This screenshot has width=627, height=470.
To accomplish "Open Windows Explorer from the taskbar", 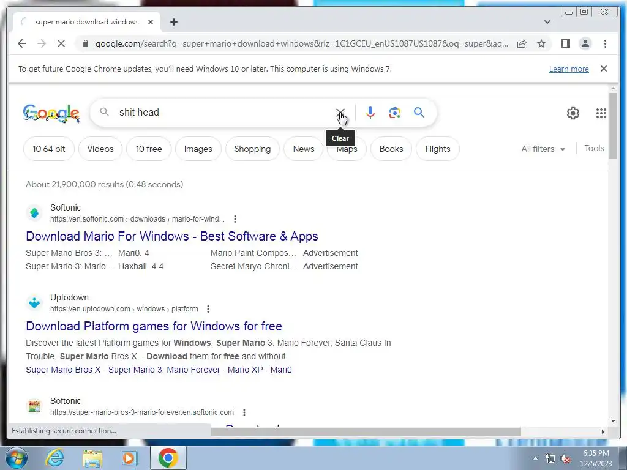I will click(92, 458).
